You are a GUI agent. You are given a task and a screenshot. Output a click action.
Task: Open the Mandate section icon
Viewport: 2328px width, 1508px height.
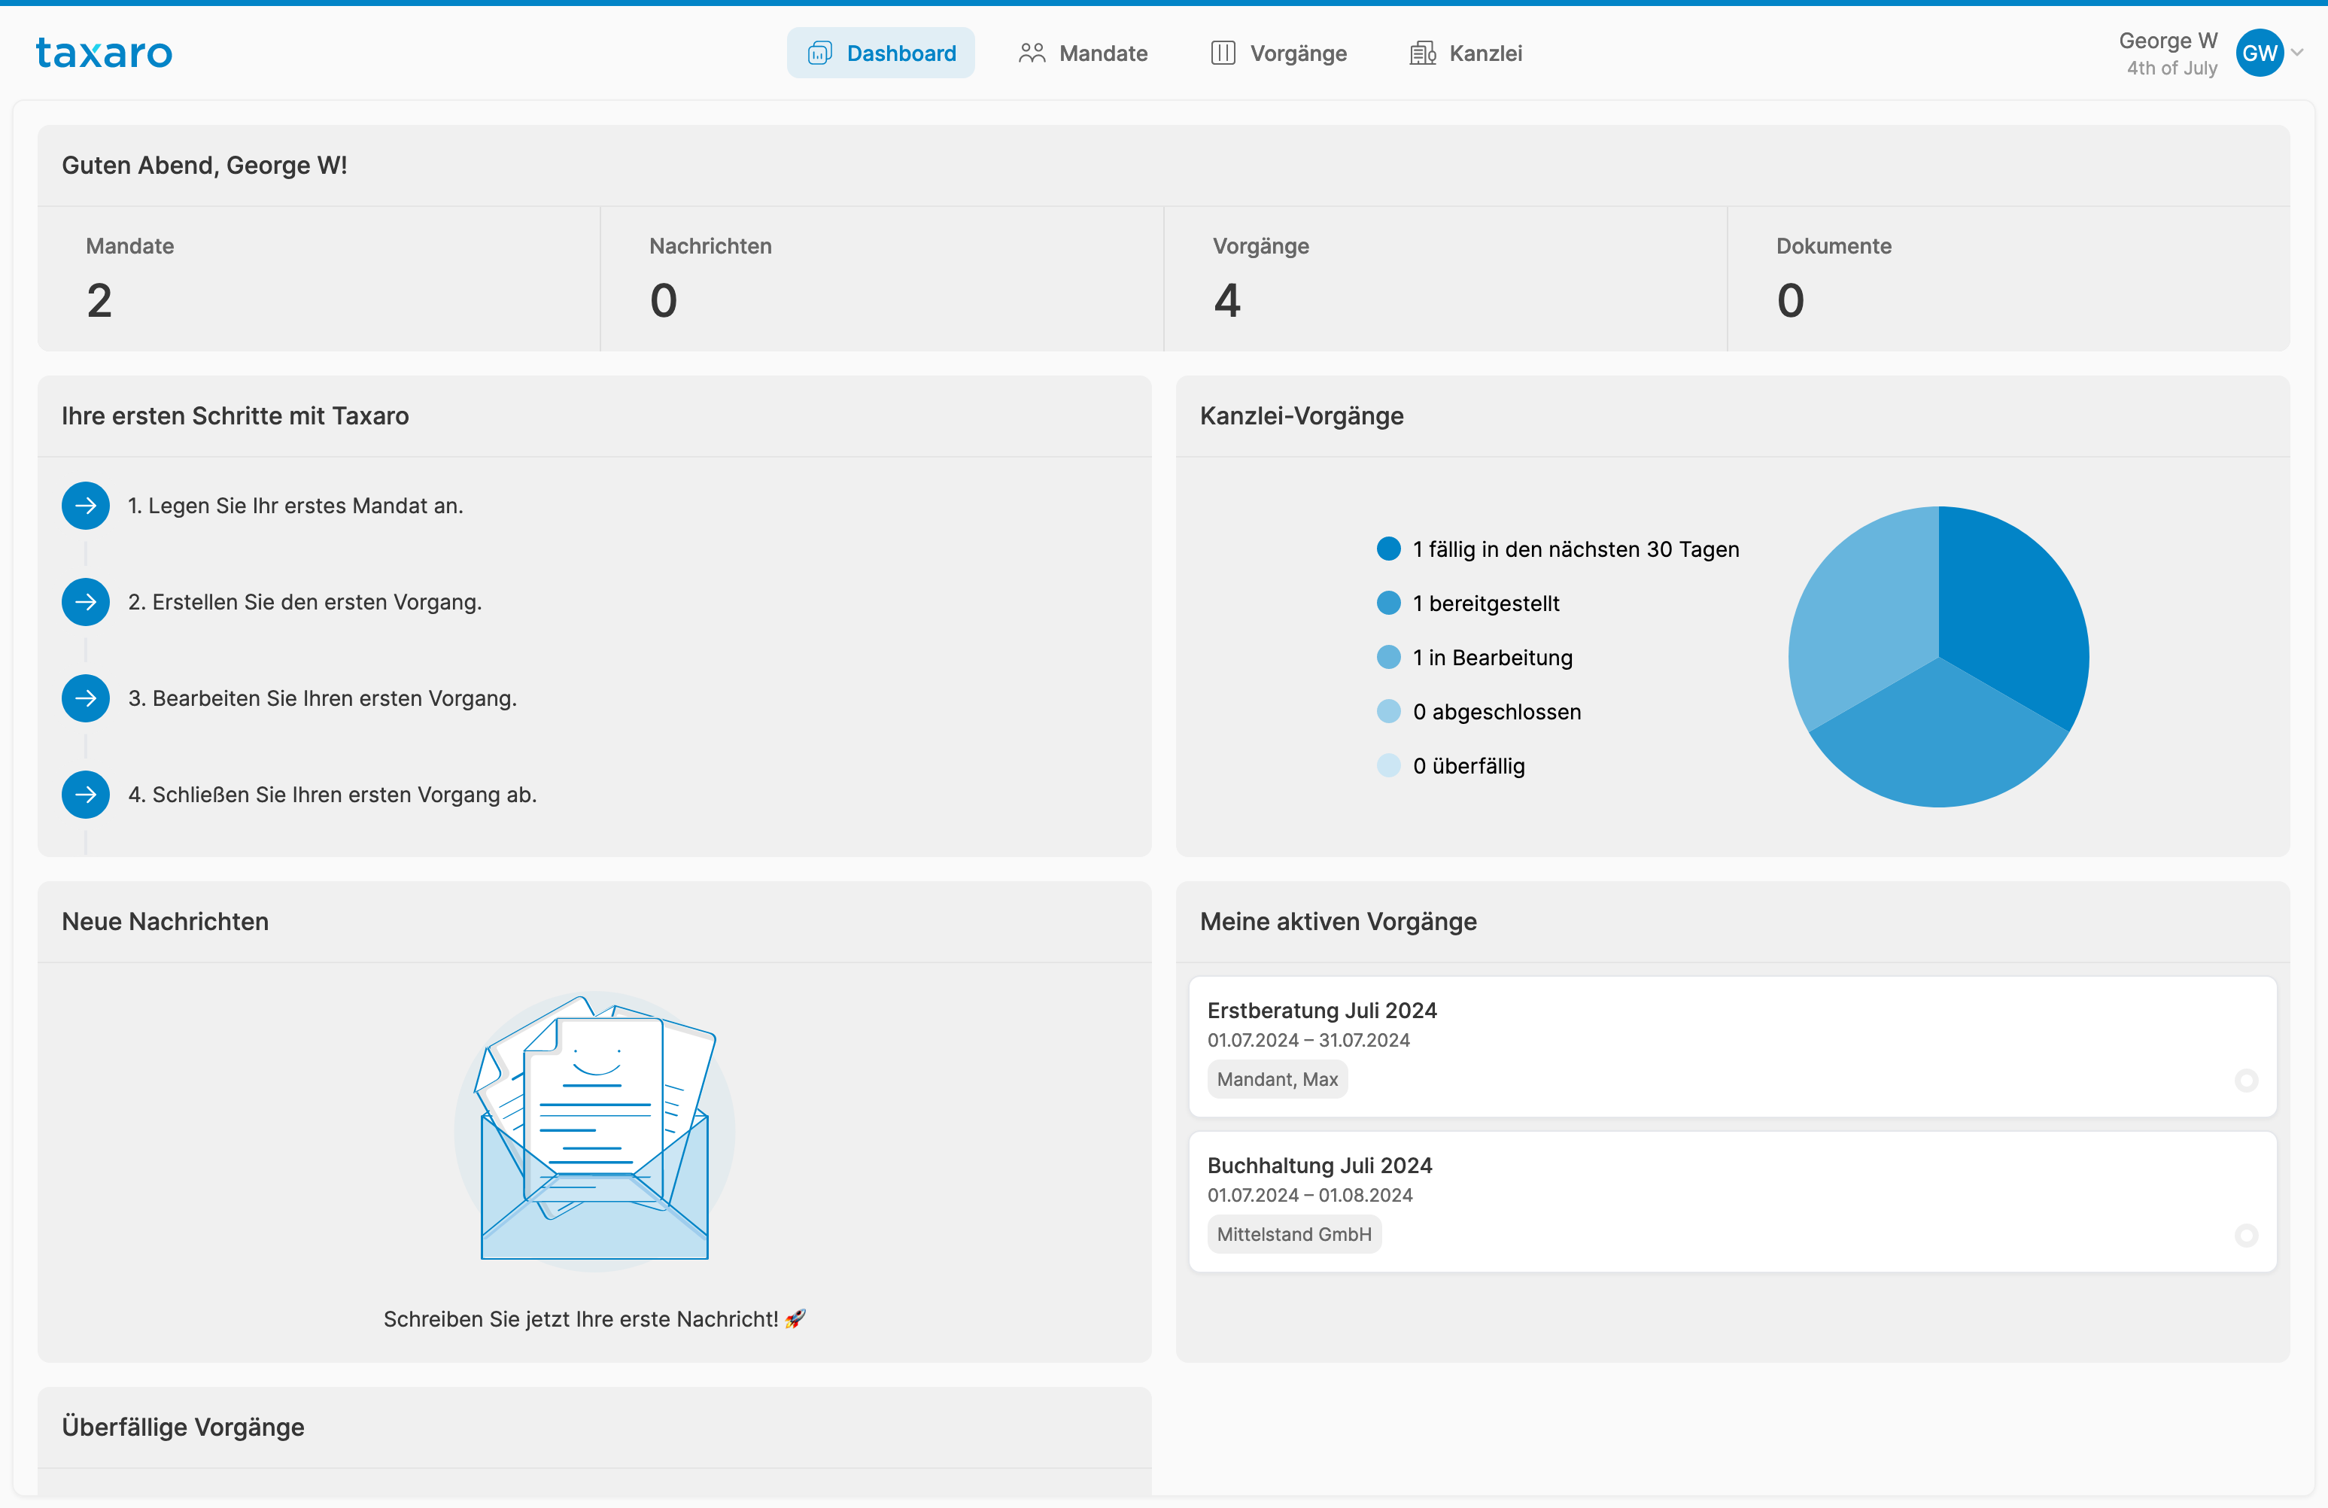point(1032,53)
